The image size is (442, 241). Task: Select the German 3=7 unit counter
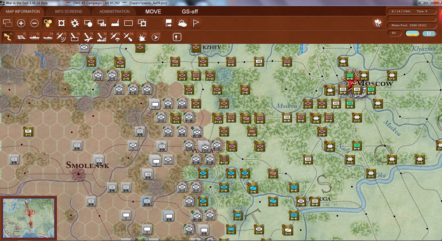196,188
